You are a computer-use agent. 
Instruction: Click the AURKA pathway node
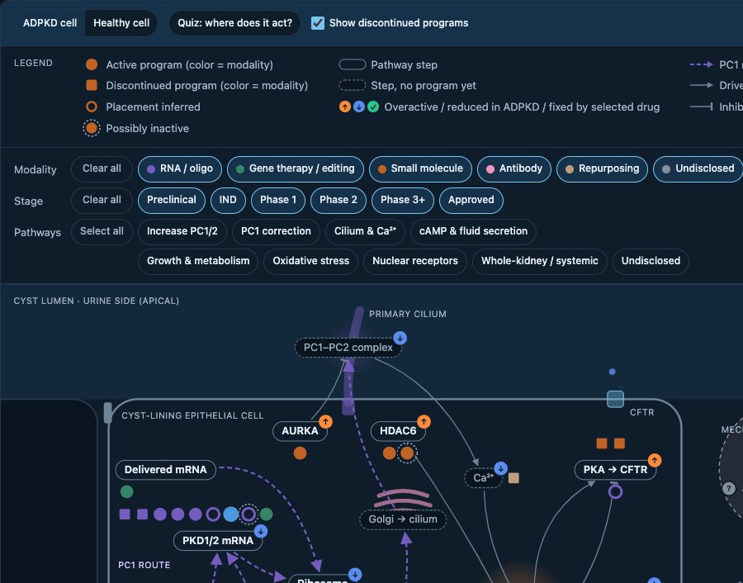coord(300,431)
